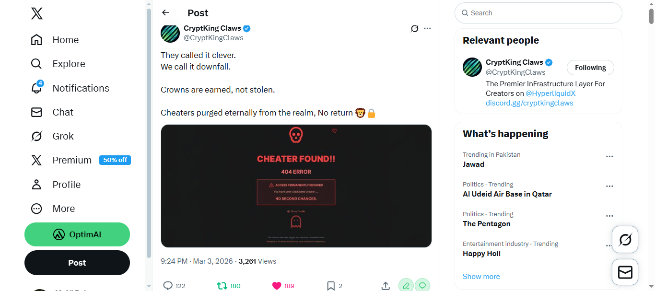Go back using the arrow icon
Image resolution: width=655 pixels, height=291 pixels.
click(x=165, y=13)
